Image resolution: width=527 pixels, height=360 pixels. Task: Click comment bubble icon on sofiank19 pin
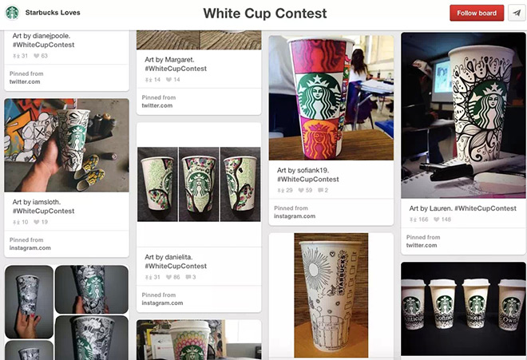click(x=321, y=190)
